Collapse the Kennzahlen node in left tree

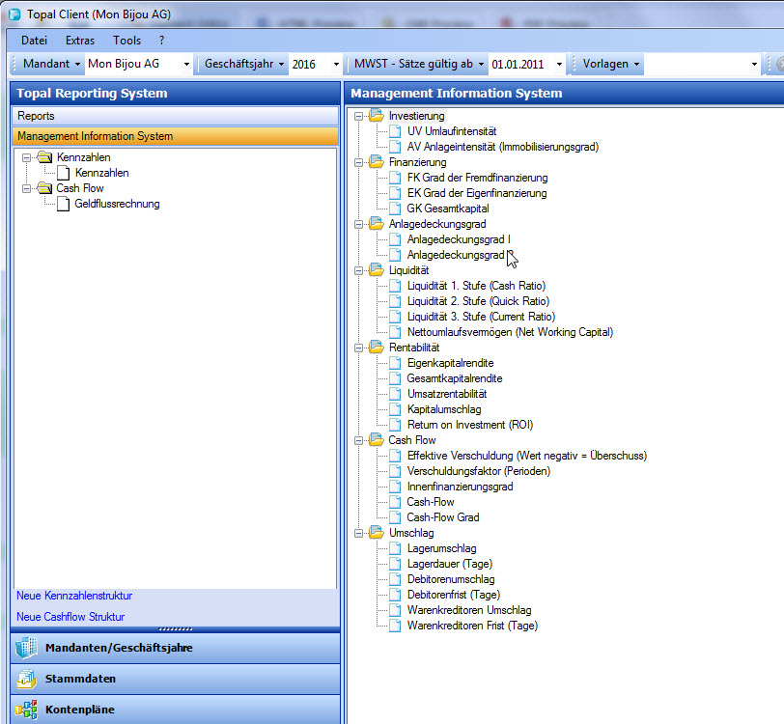tap(26, 157)
